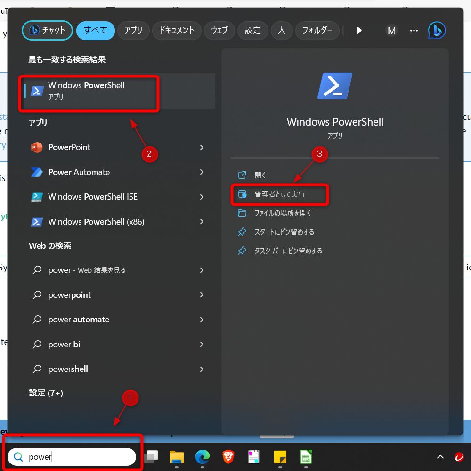The height and width of the screenshot is (471, 471).
Task: Expand the PowerPoint result chevron
Action: click(x=202, y=147)
